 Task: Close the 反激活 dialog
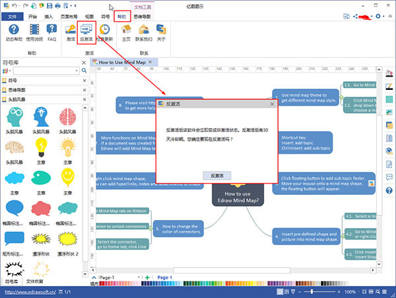click(272, 104)
